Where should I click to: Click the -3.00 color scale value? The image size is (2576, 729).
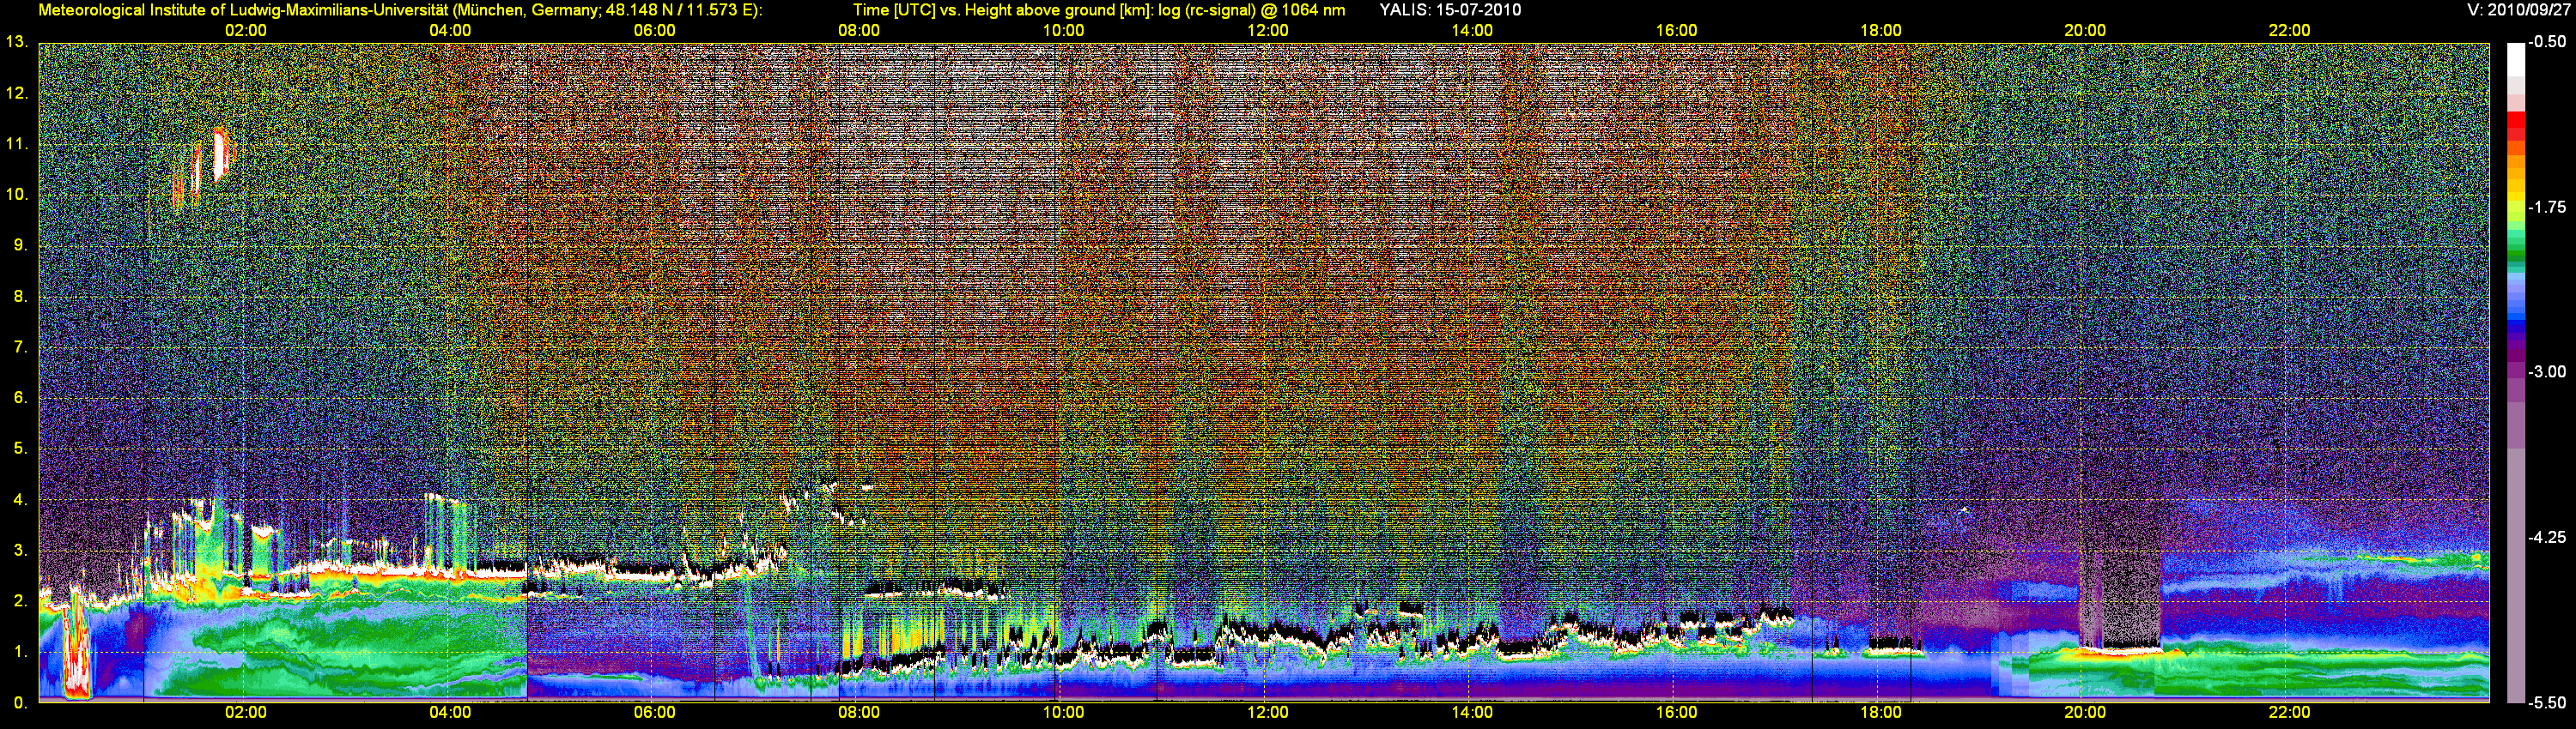2547,371
